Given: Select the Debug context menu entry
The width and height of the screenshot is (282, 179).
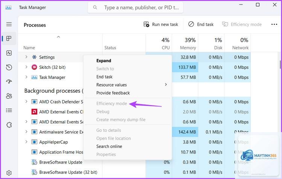Looking at the screenshot, I should click(103, 112).
